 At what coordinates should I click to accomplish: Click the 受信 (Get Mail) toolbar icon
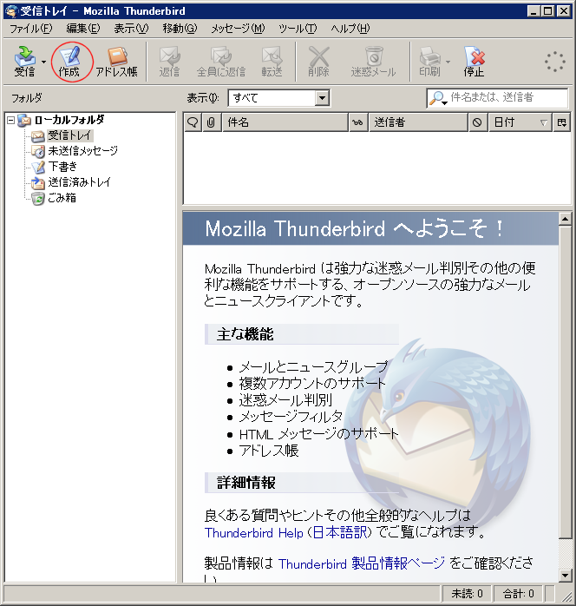pos(24,61)
